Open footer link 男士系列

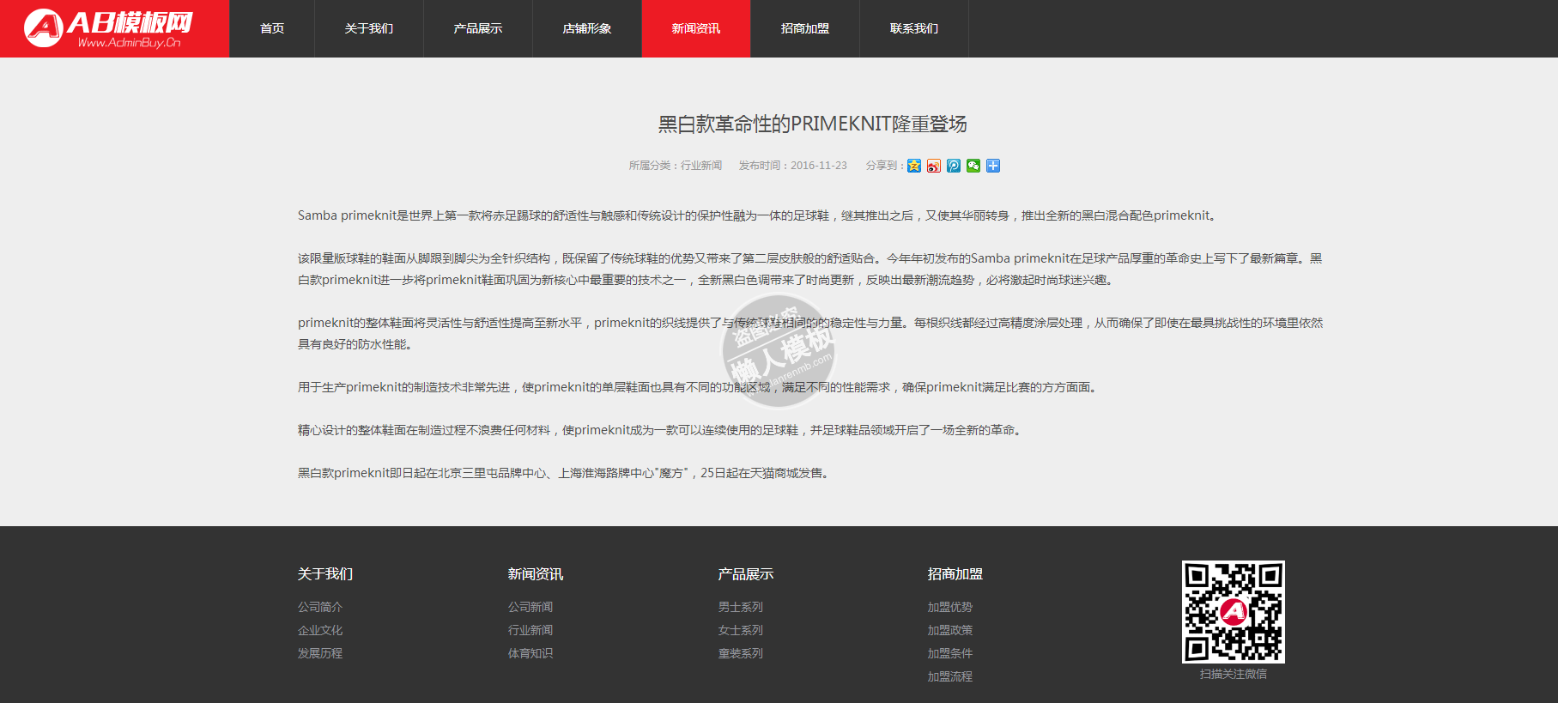coord(741,607)
